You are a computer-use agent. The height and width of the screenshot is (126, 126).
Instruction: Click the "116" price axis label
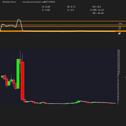click(119, 68)
